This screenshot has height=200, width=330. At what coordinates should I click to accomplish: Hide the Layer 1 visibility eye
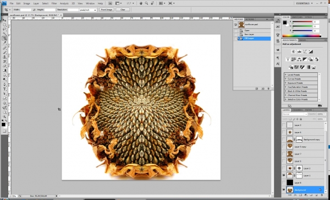tap(284, 175)
